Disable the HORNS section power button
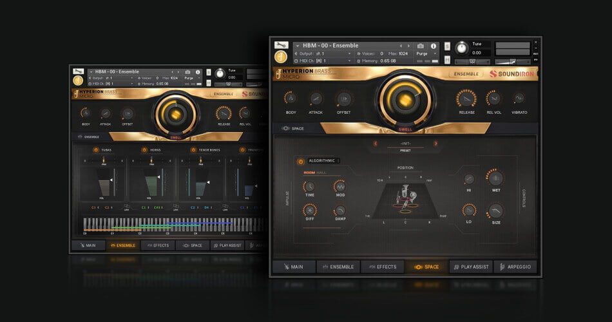Viewport: 612px width, 322px height. tap(143, 149)
